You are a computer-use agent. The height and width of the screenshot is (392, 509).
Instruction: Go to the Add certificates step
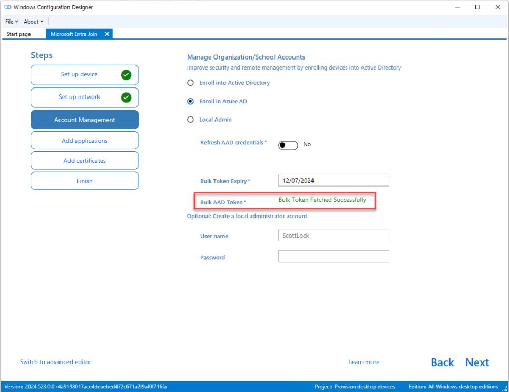tap(85, 161)
